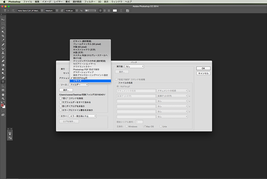The height and width of the screenshot is (179, 267).
Task: Open the ドキュメントの名前 file naming dropdown
Action: 172,91
